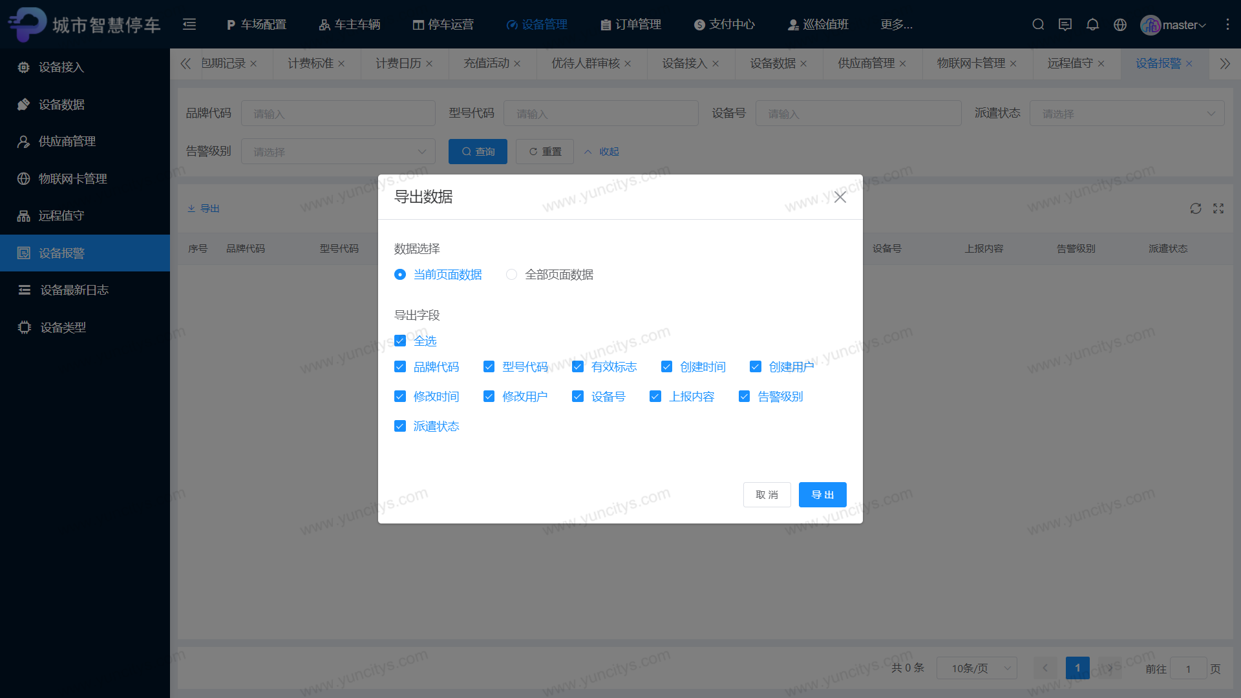Click the search magnifier icon in header
The height and width of the screenshot is (698, 1241).
pos(1038,25)
